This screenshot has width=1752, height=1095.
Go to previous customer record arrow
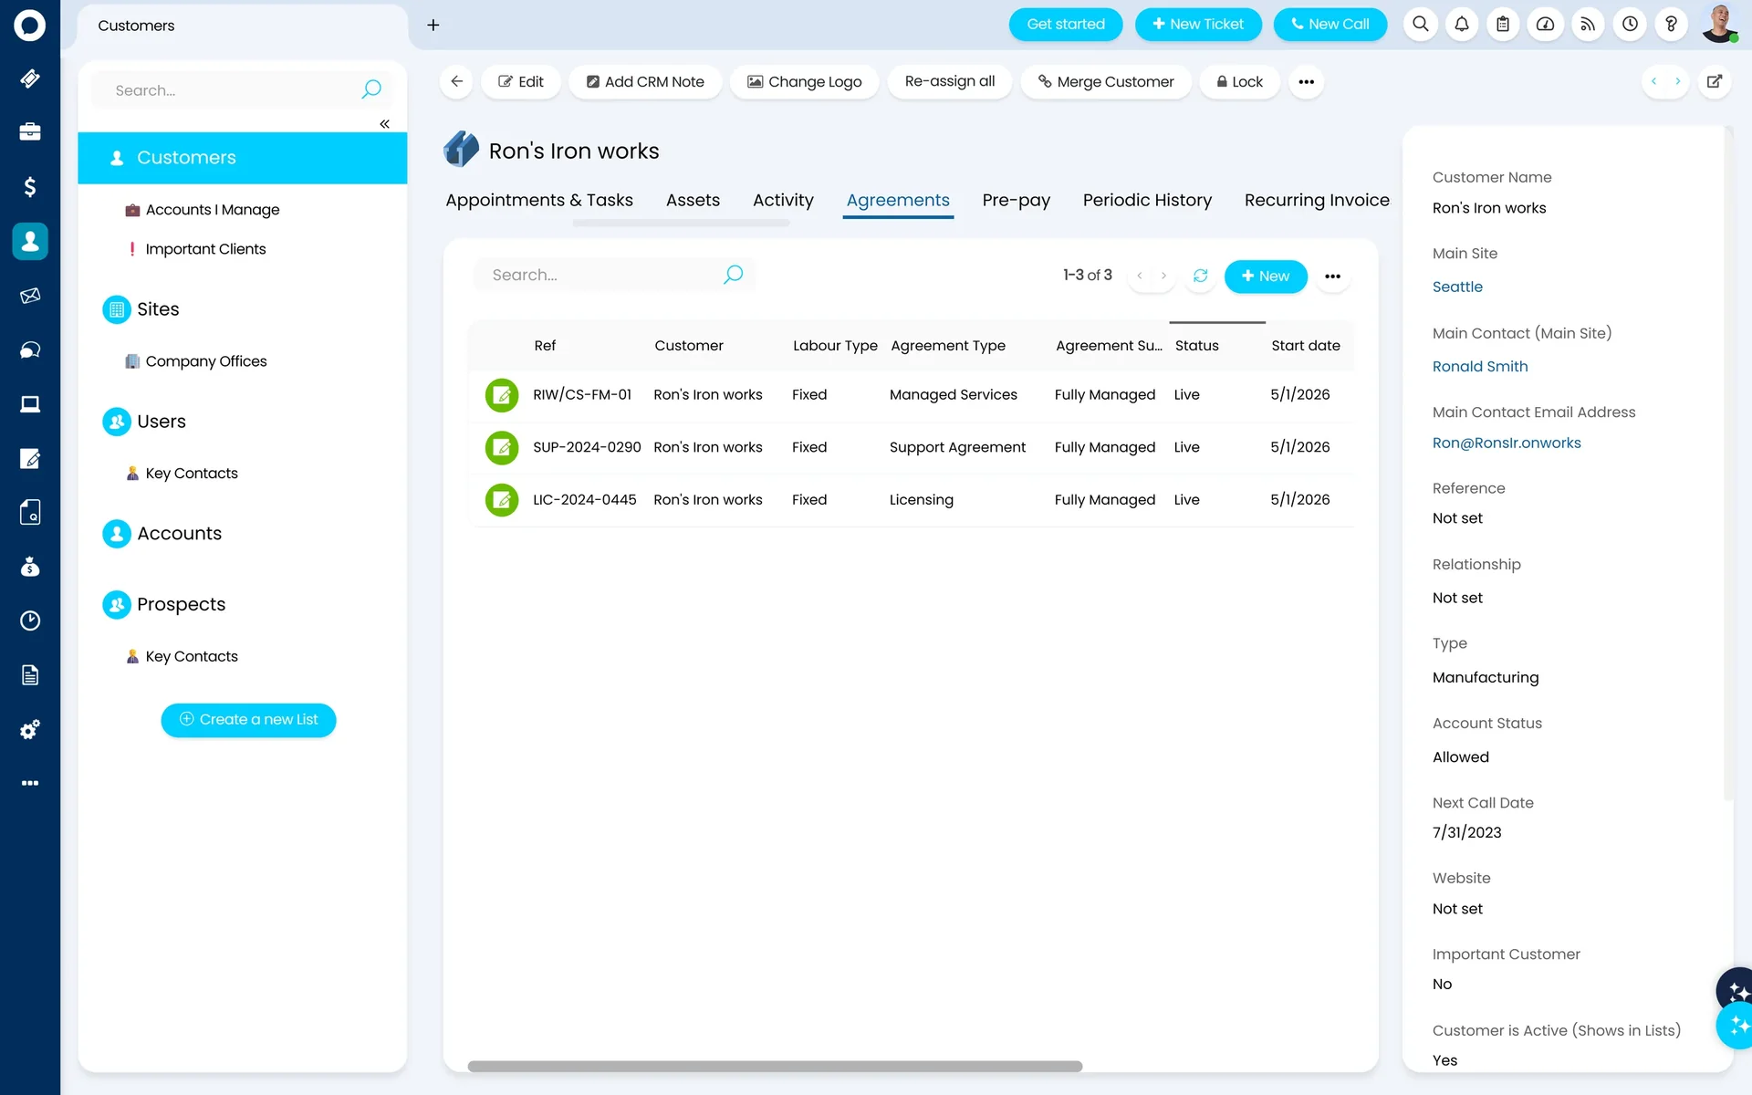(x=1653, y=81)
